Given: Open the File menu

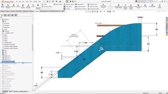Looking at the screenshot, I should (x=17, y=1).
